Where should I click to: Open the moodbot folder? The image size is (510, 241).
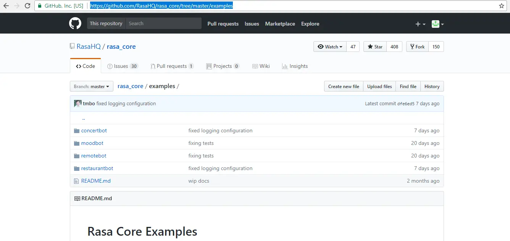[92, 143]
